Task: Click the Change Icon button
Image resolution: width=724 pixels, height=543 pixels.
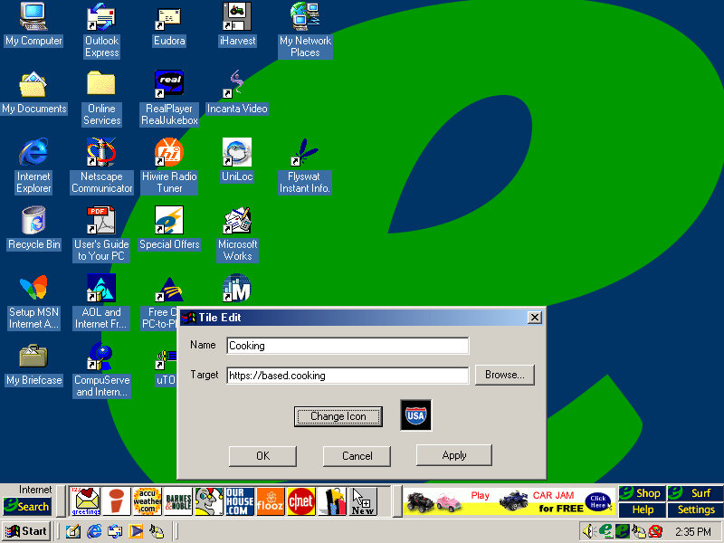Action: pyautogui.click(x=338, y=416)
